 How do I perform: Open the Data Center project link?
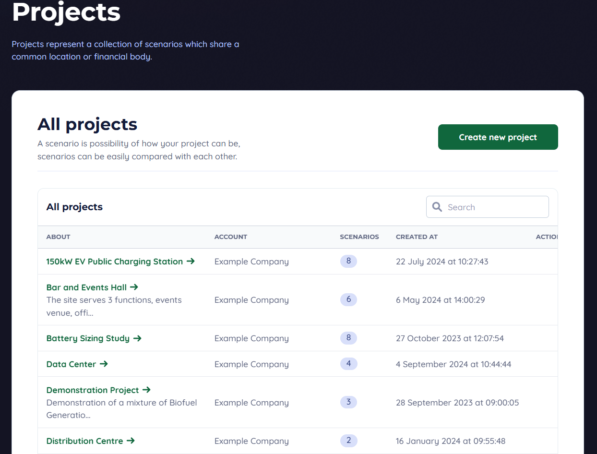coord(71,364)
